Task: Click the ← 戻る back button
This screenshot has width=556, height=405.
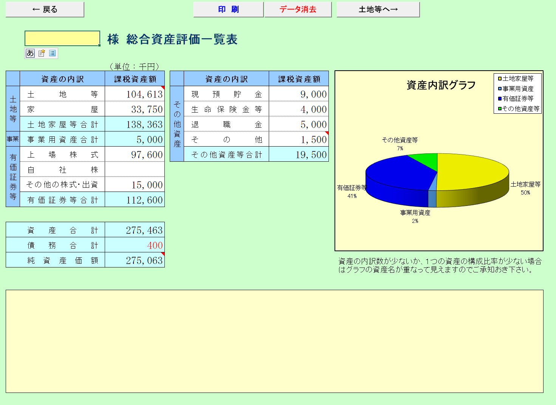Action: (45, 9)
